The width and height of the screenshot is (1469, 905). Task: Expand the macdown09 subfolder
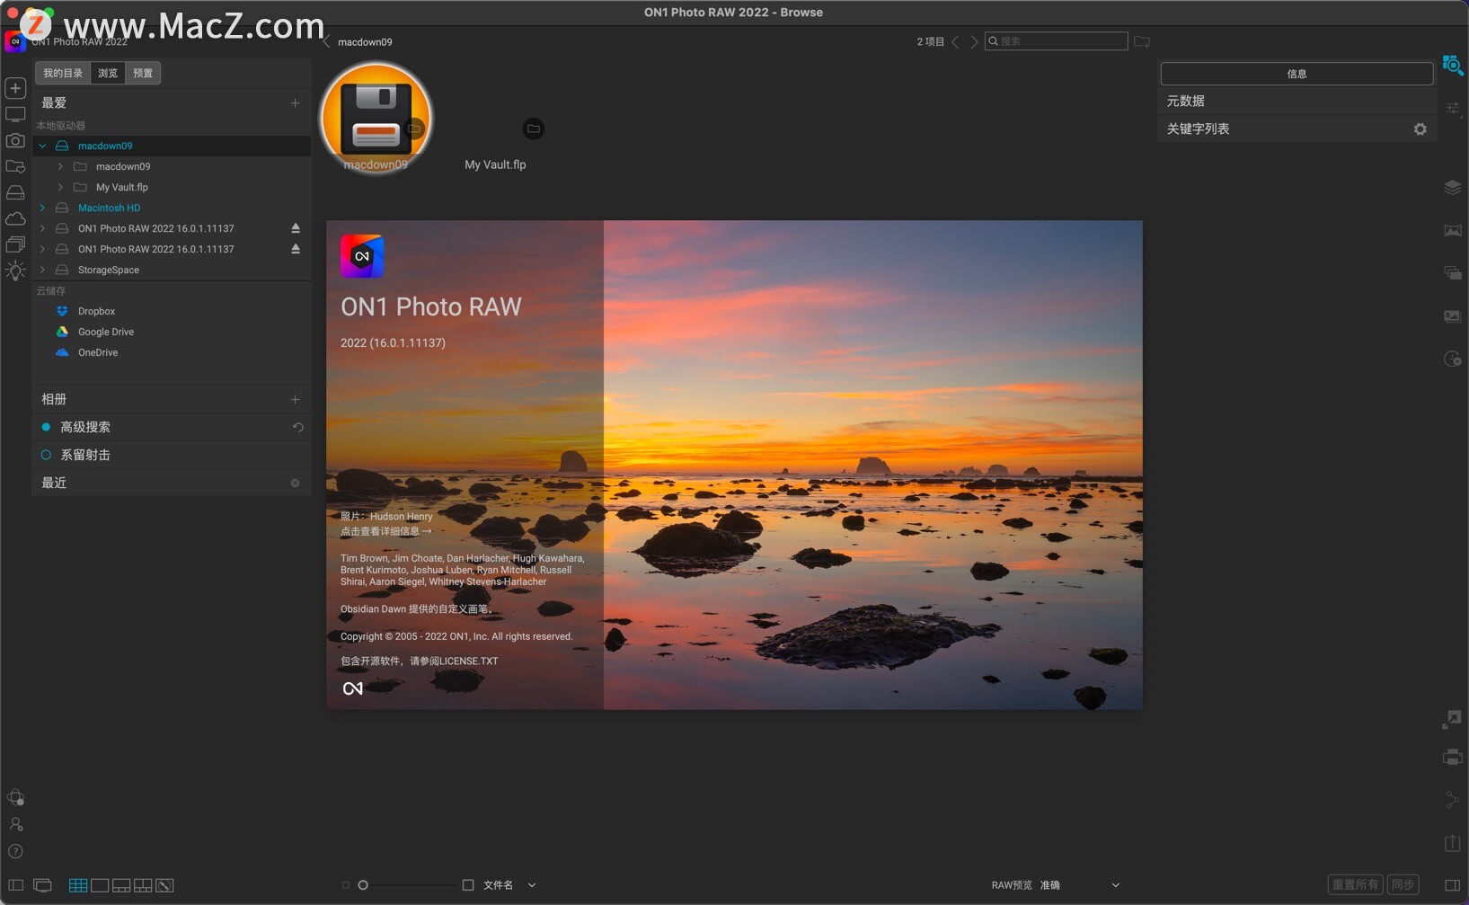coord(60,166)
